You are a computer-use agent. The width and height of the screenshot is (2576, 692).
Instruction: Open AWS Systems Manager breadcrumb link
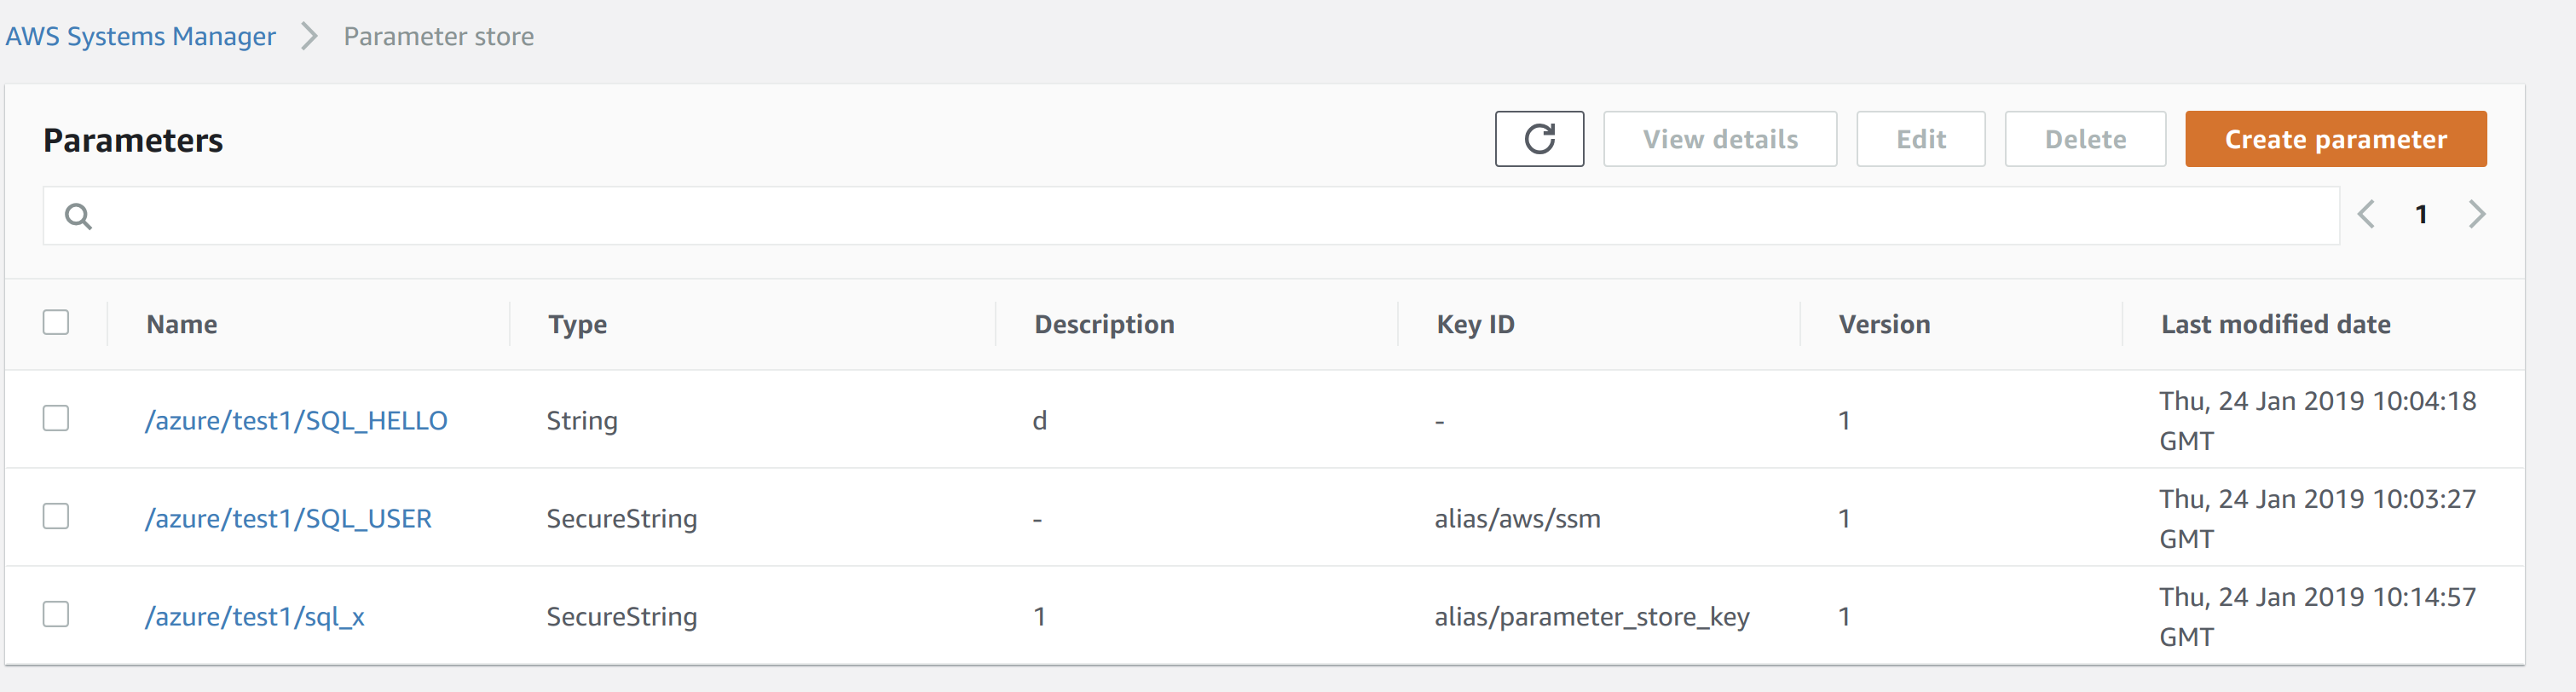click(x=140, y=36)
